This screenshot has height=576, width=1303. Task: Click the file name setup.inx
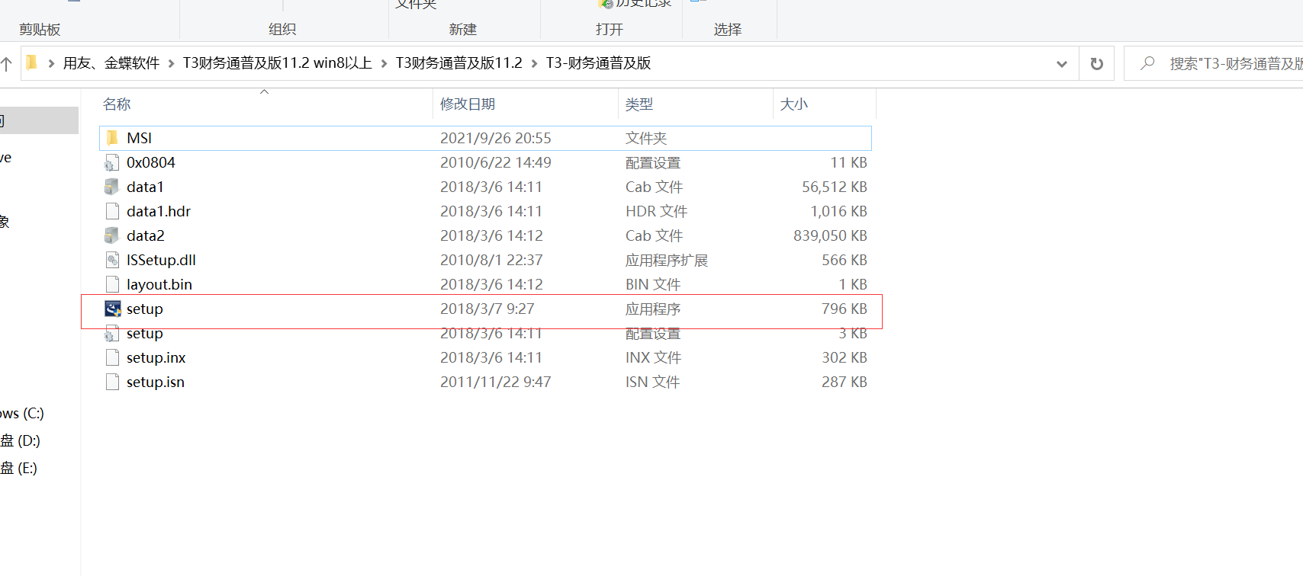pyautogui.click(x=156, y=357)
